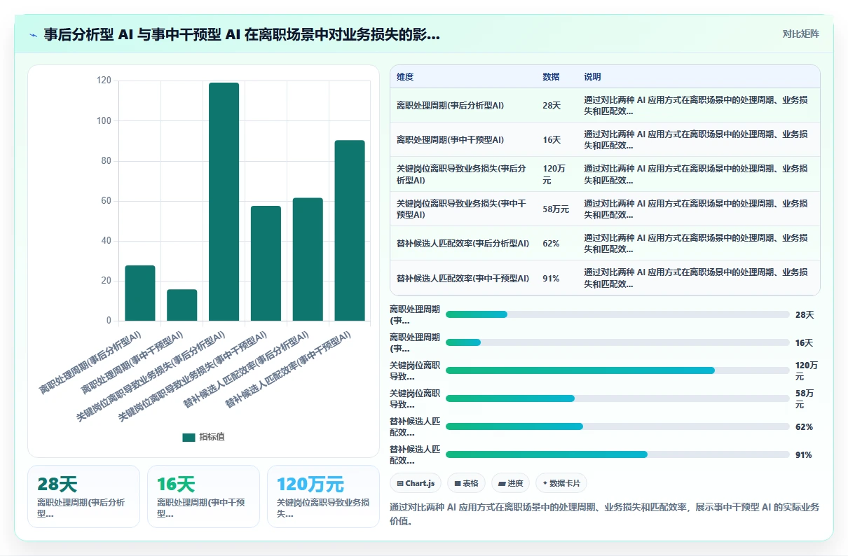The width and height of the screenshot is (848, 556).
Task: Click the Chart.js tag chip
Action: 416,483
